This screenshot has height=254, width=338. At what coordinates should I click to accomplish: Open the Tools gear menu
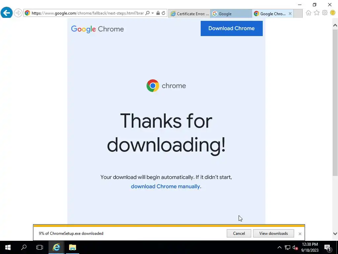pos(325,13)
